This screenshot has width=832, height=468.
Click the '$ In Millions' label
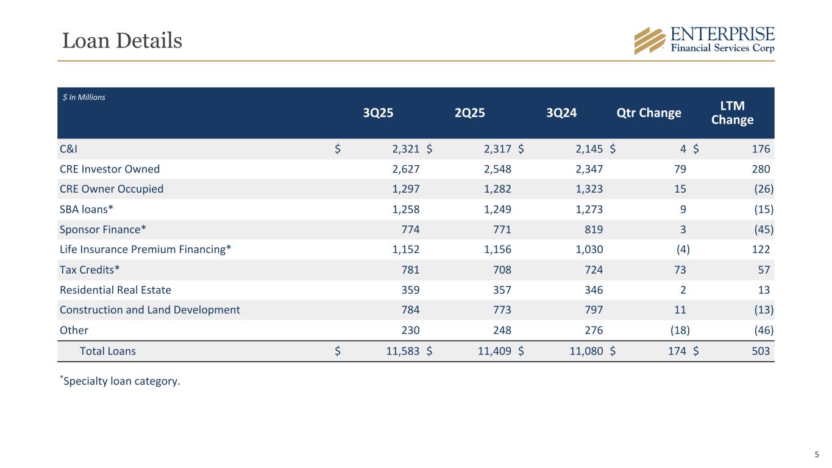pyautogui.click(x=82, y=97)
